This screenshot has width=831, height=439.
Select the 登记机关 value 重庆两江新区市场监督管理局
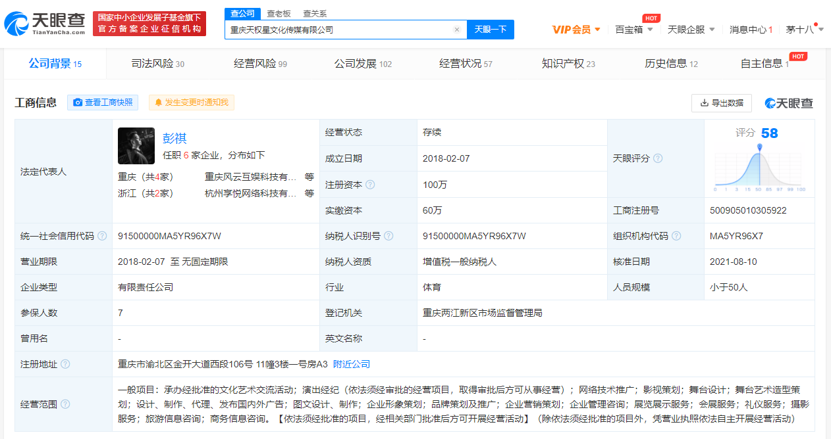(483, 313)
